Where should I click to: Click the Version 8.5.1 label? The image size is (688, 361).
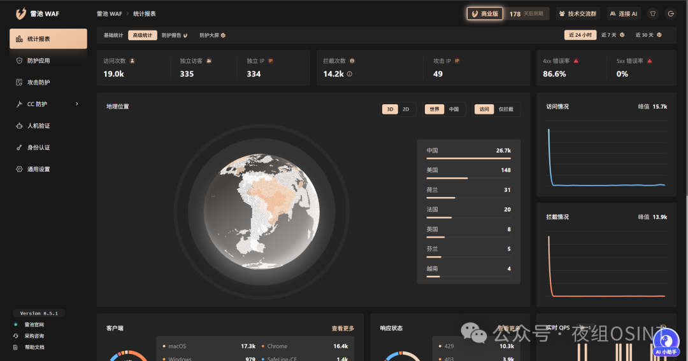[39, 313]
